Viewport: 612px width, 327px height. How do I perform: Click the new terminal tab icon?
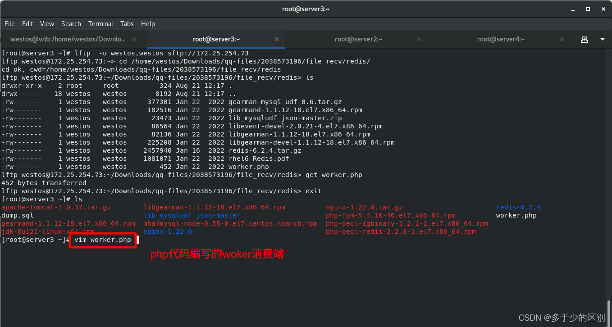tap(585, 39)
